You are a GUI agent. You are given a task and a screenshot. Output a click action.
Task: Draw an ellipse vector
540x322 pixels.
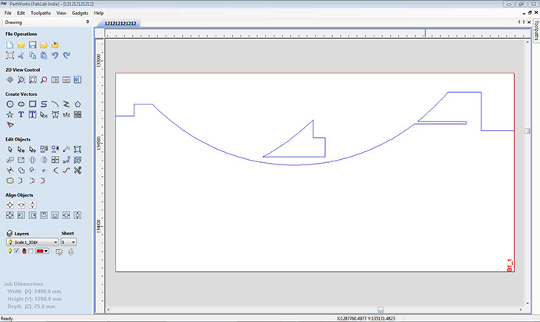click(x=21, y=104)
